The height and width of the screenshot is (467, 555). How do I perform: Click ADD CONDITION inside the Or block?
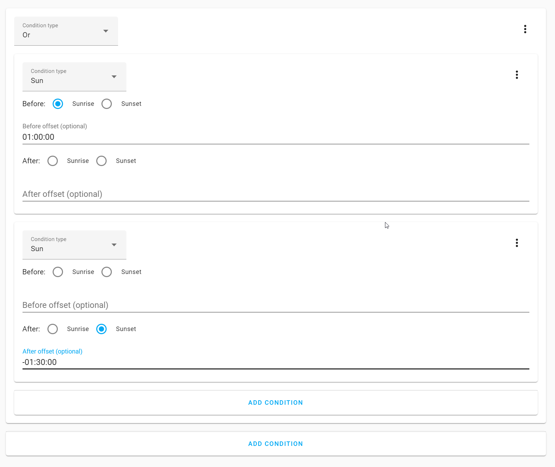[x=275, y=402]
